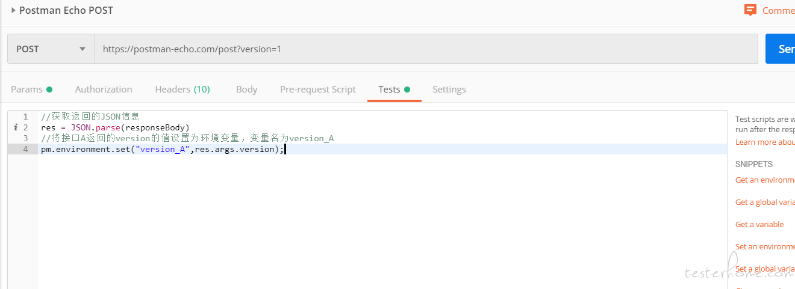795x289 pixels.
Task: Insert the Get a global variable snippet
Action: point(765,202)
